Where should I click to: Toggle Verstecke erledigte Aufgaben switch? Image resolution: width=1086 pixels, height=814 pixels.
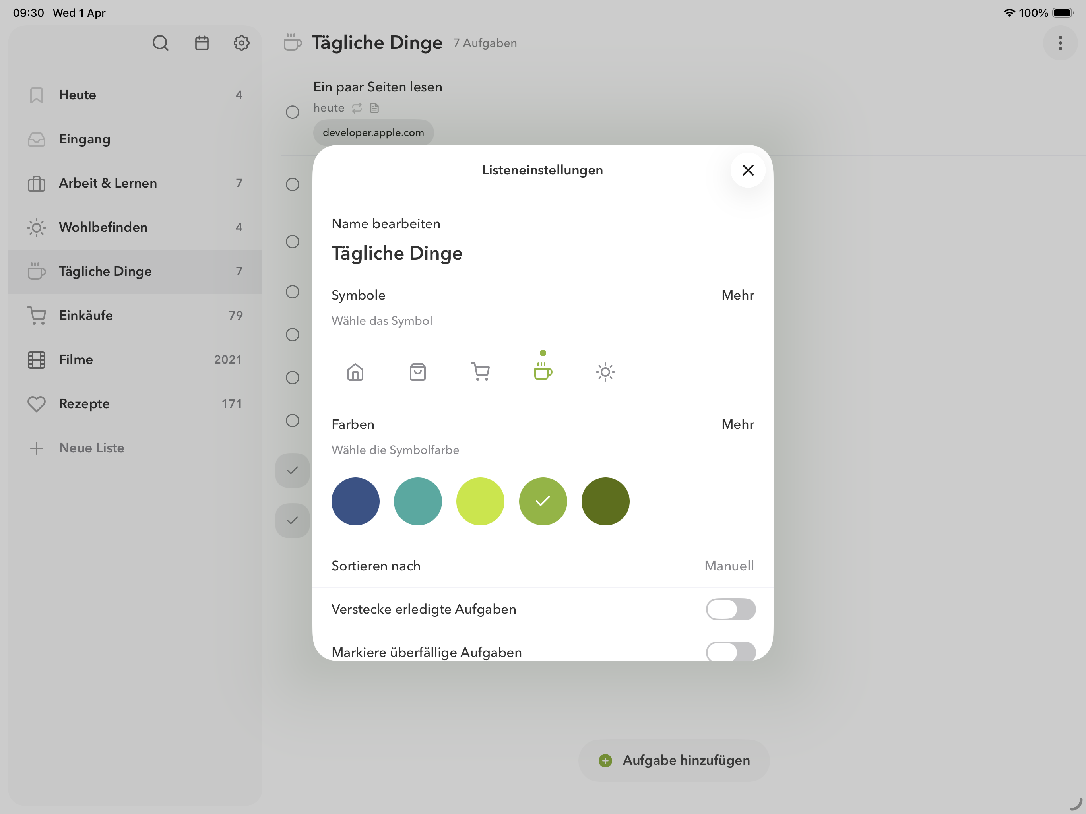(x=730, y=609)
